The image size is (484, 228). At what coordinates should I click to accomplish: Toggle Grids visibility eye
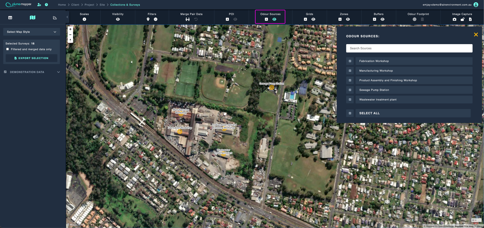click(x=313, y=19)
